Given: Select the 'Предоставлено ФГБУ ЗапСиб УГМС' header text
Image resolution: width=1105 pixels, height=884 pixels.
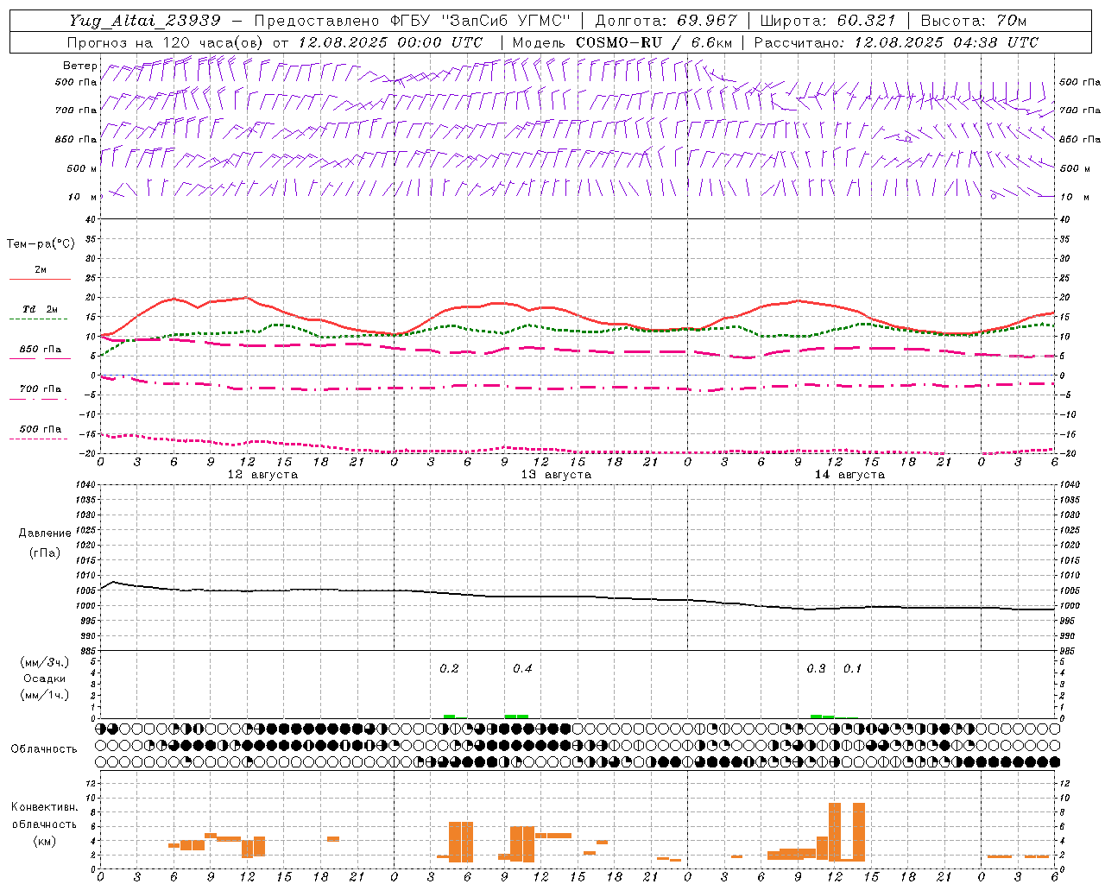Looking at the screenshot, I should point(413,21).
